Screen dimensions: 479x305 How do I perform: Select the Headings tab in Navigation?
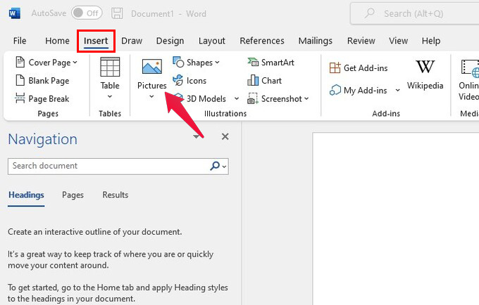click(26, 195)
